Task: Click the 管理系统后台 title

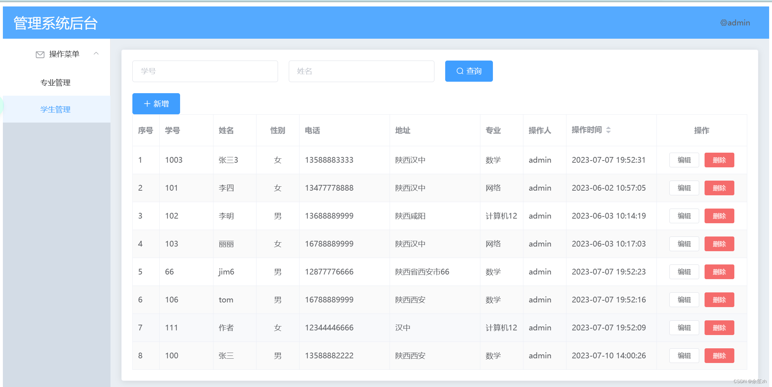Action: (x=55, y=23)
